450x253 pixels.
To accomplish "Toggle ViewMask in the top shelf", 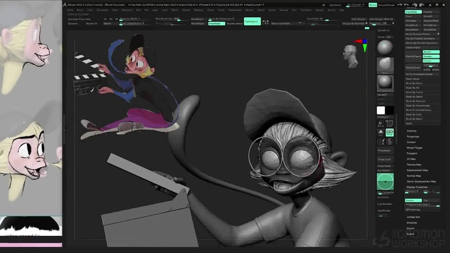I will click(x=216, y=23).
